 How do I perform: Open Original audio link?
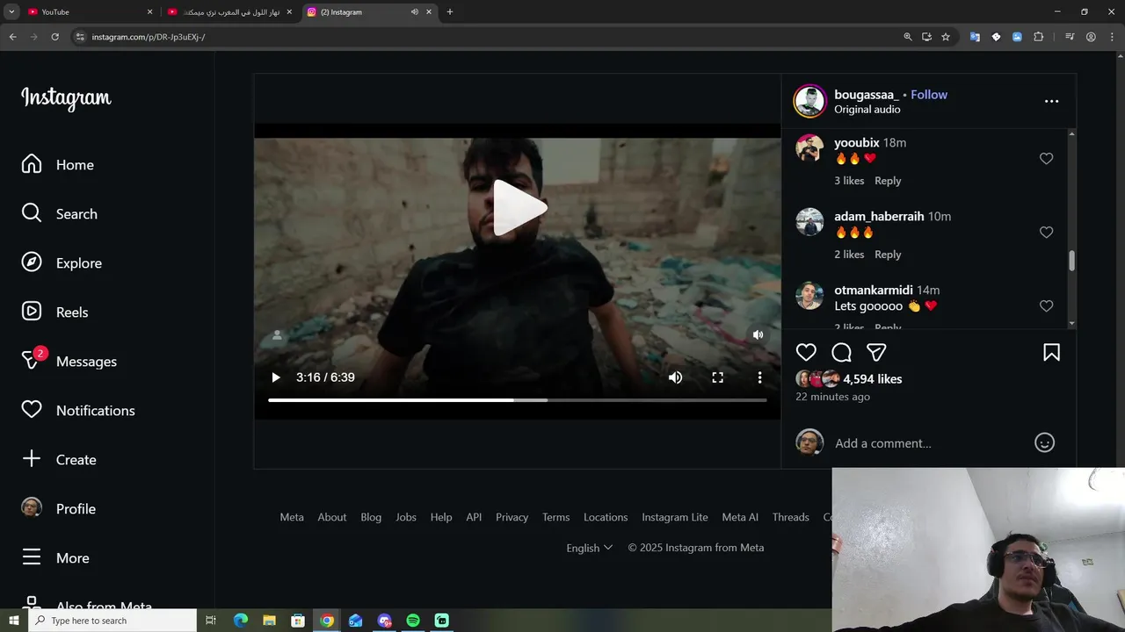[867, 110]
